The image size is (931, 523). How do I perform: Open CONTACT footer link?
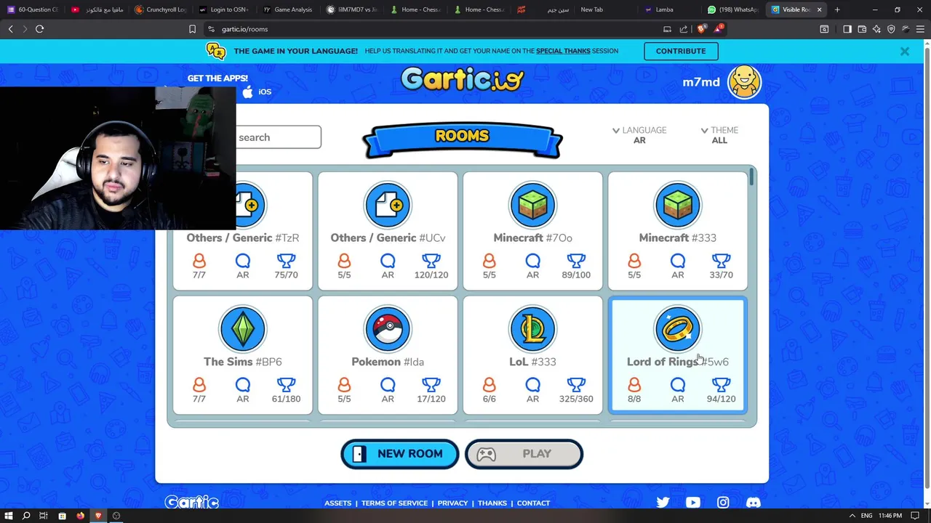click(533, 503)
